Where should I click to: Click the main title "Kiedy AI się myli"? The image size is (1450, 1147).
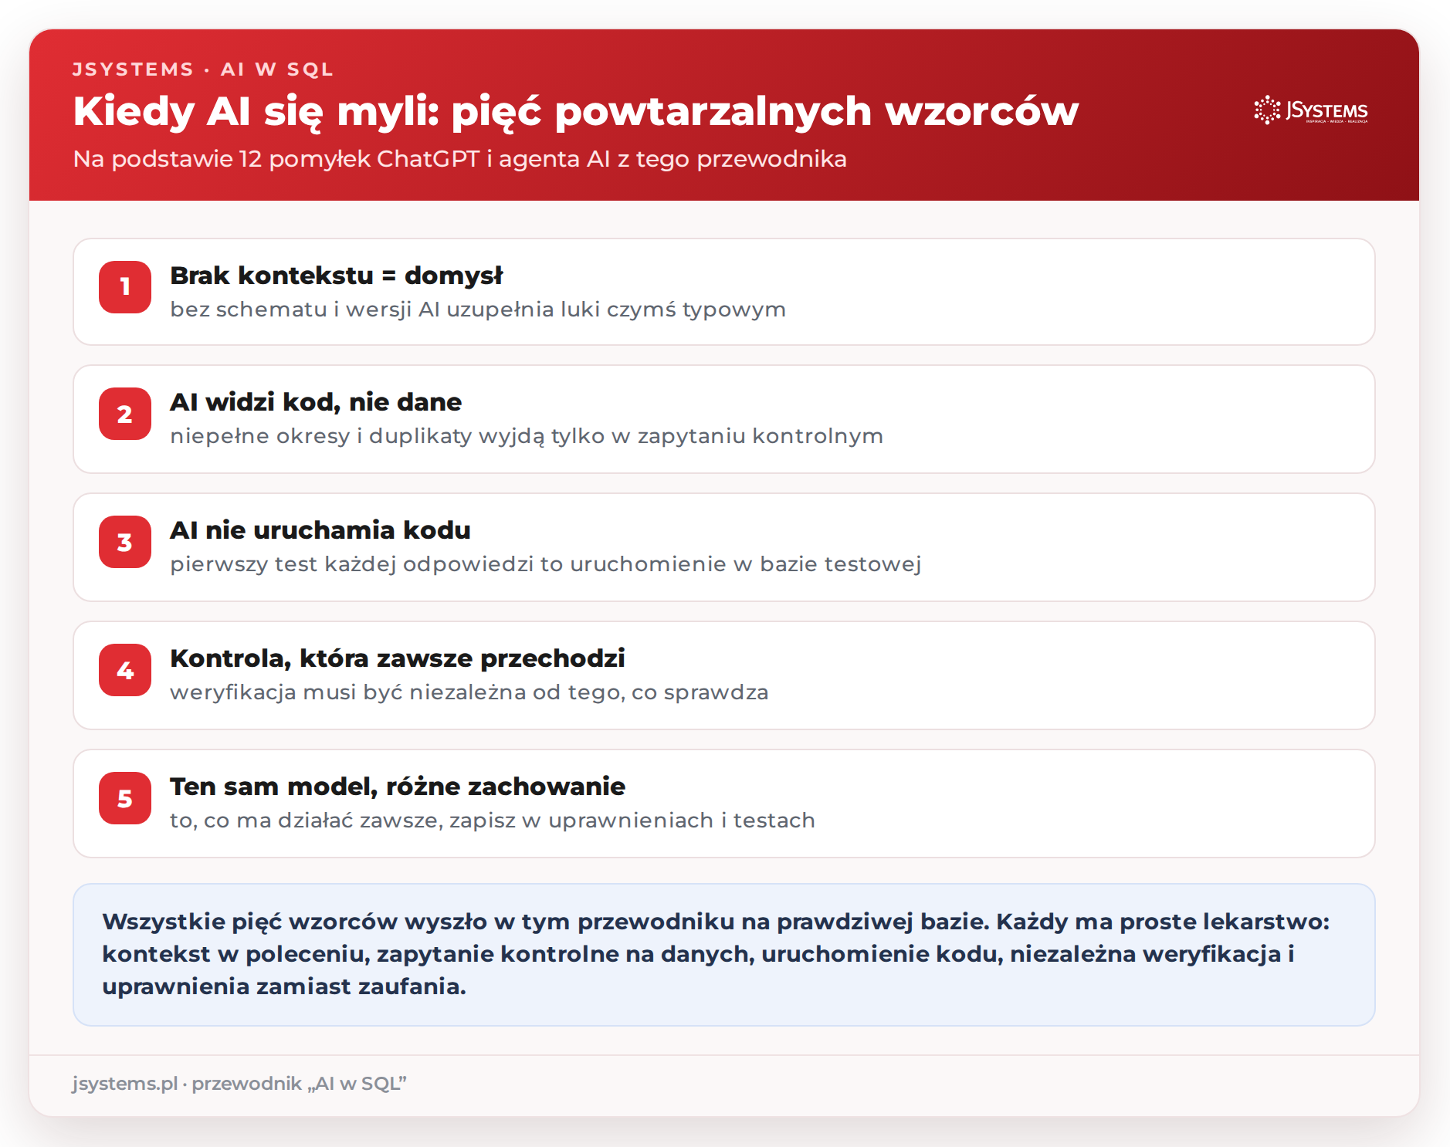click(576, 111)
